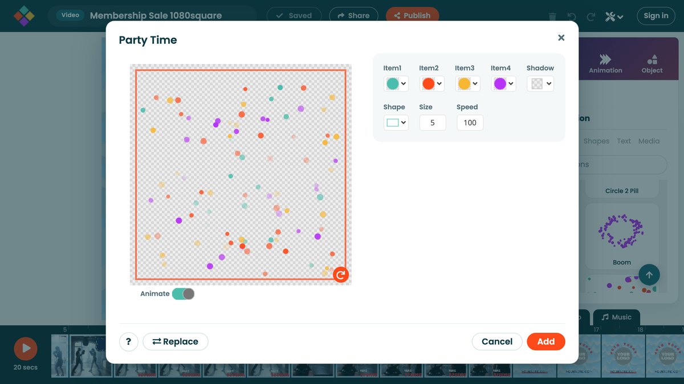
Task: Switch to the Object tab
Action: [x=652, y=64]
